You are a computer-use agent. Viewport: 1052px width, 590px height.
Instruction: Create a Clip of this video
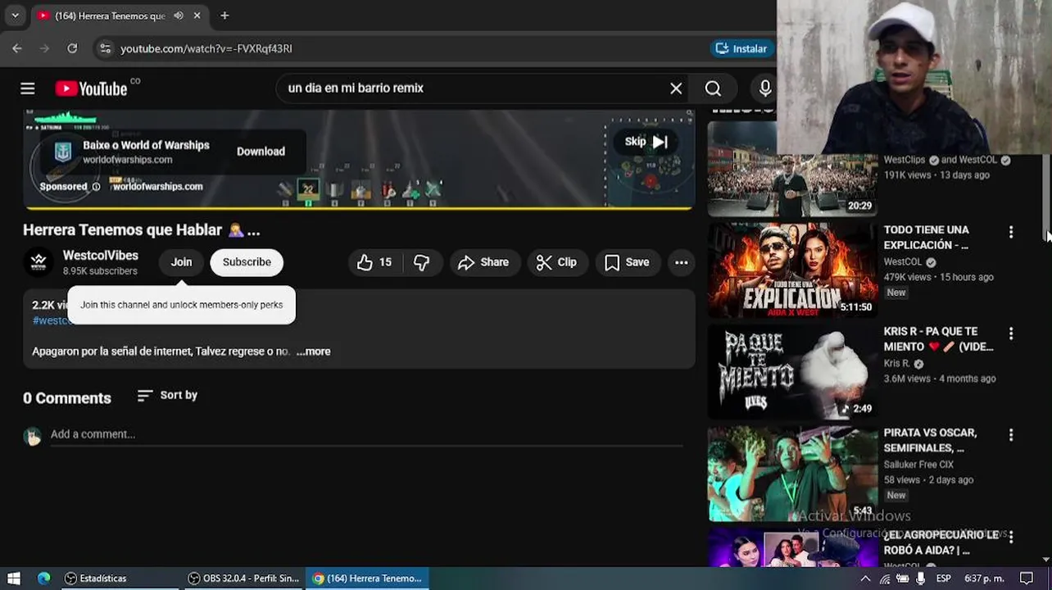pyautogui.click(x=557, y=262)
